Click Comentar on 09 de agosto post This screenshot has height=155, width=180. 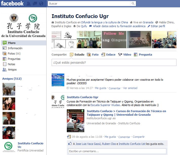pyautogui.click(x=124, y=137)
